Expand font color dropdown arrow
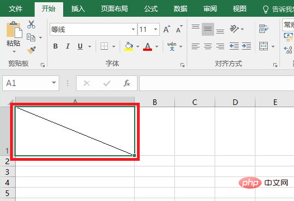 point(157,46)
